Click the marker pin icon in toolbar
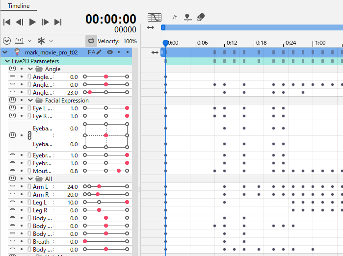Image resolution: width=343 pixels, height=256 pixels. 187,17
